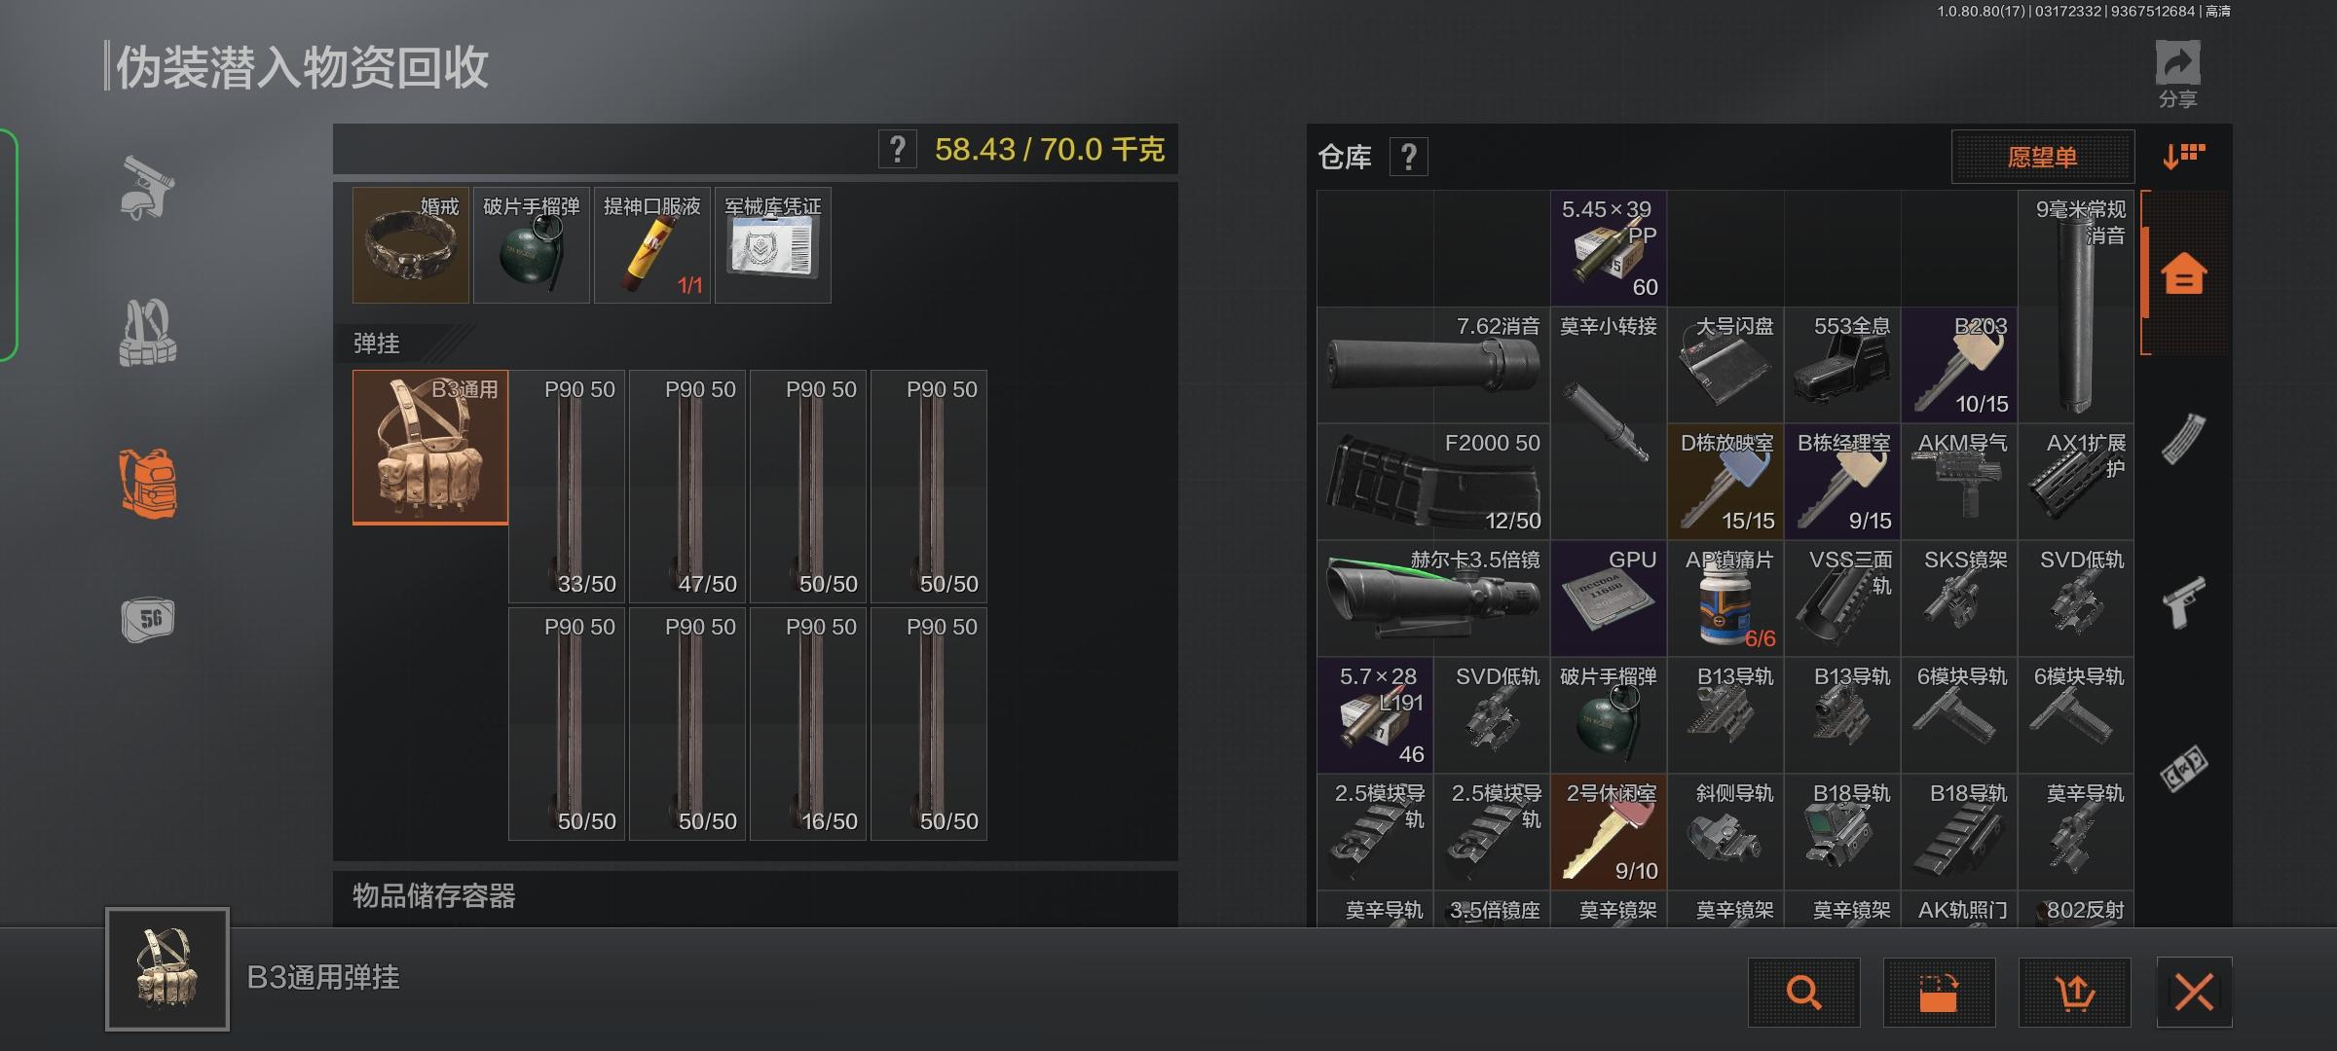Select the 莫辛导轨 rail with the full item image

coord(2076,833)
